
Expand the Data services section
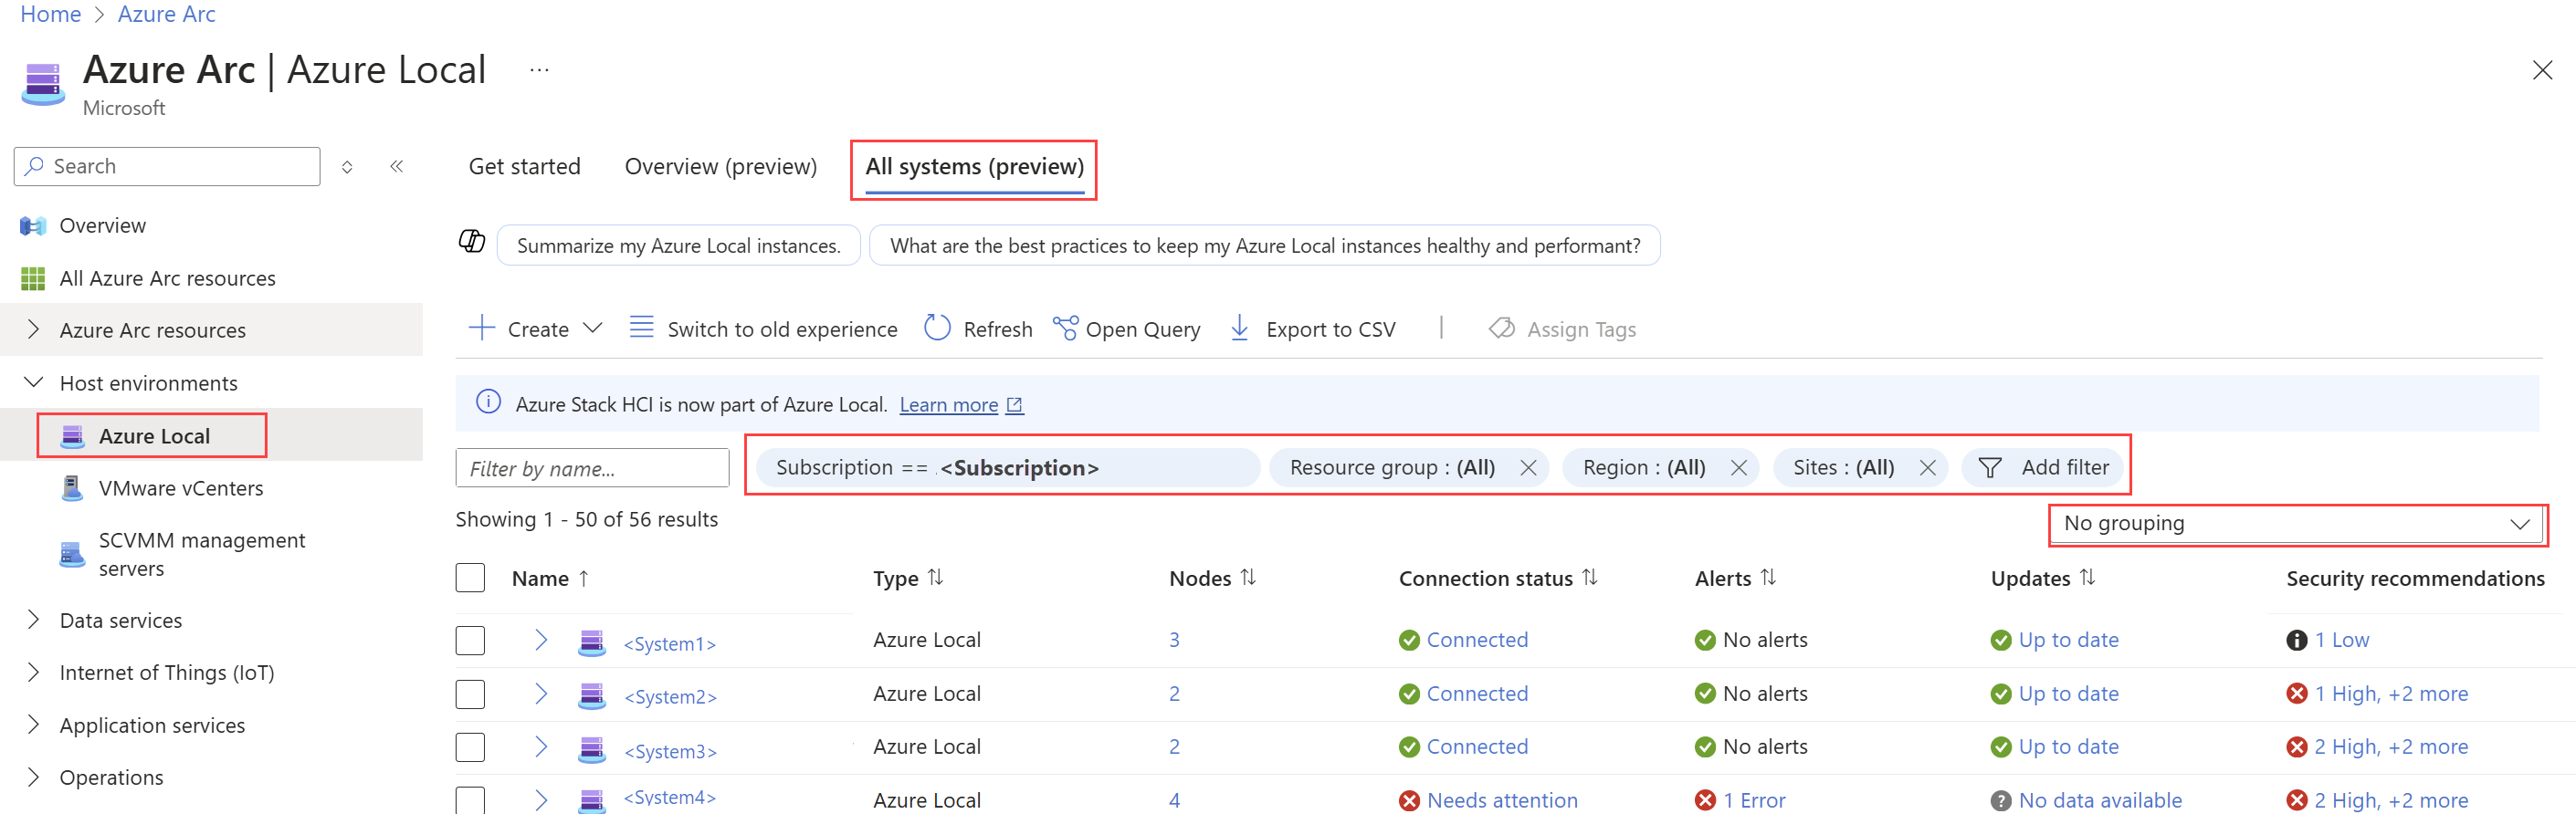[33, 621]
